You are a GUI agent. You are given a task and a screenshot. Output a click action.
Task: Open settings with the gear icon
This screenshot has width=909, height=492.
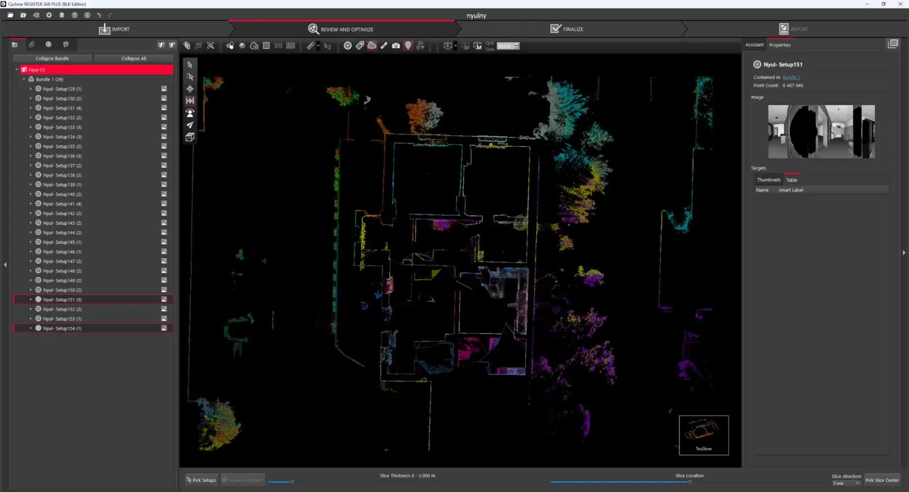coord(49,15)
